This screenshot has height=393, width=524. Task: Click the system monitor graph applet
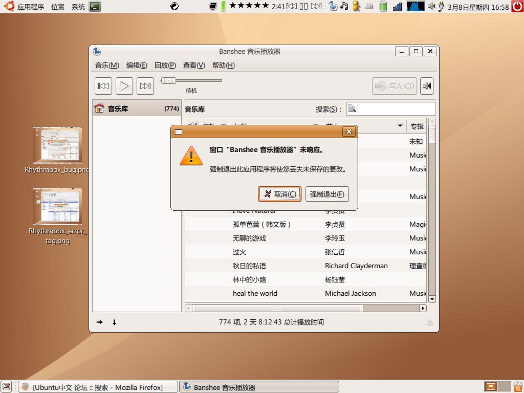(416, 6)
